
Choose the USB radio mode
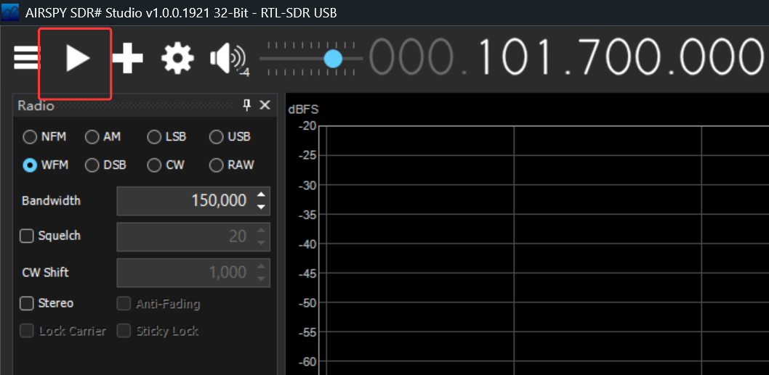(216, 136)
